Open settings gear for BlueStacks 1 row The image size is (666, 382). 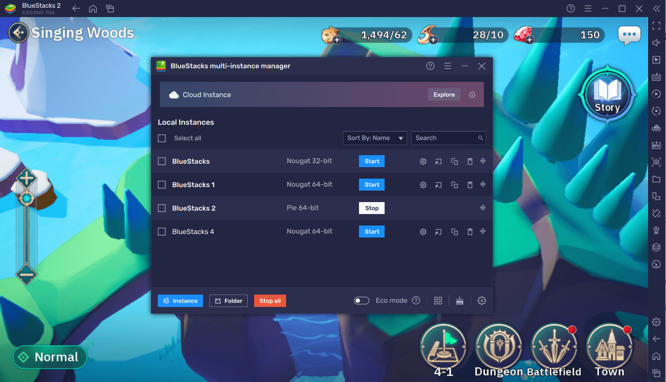coord(423,185)
